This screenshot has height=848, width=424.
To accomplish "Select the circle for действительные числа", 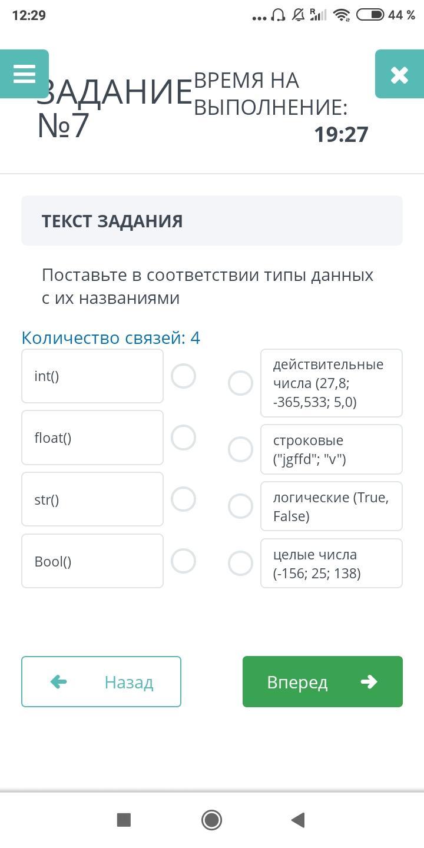I will [240, 383].
